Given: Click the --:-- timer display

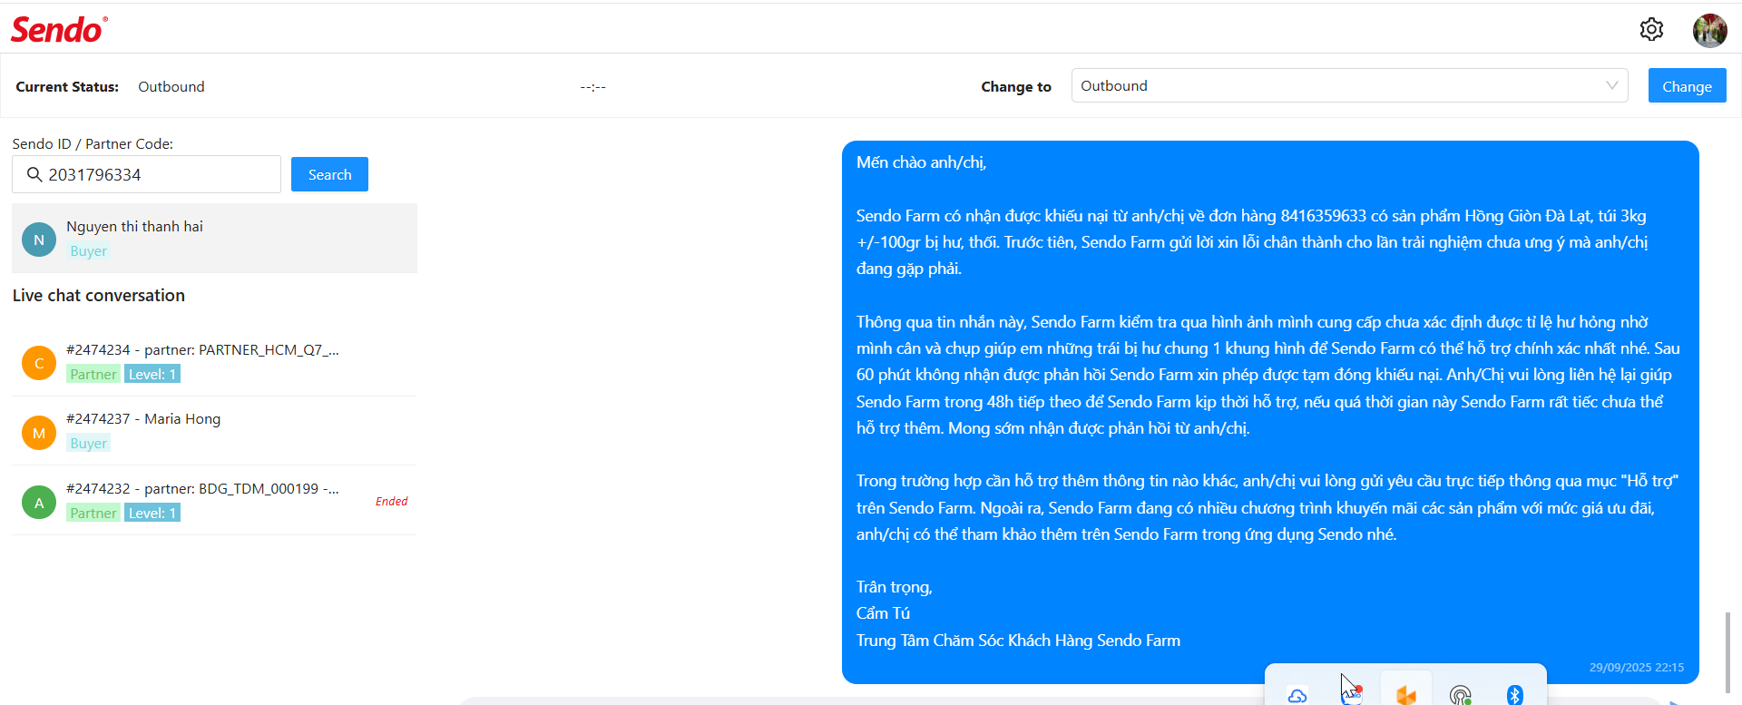Looking at the screenshot, I should pos(593,87).
